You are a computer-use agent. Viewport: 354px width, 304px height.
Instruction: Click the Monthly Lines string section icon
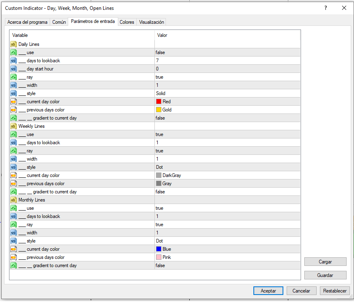pyautogui.click(x=13, y=200)
